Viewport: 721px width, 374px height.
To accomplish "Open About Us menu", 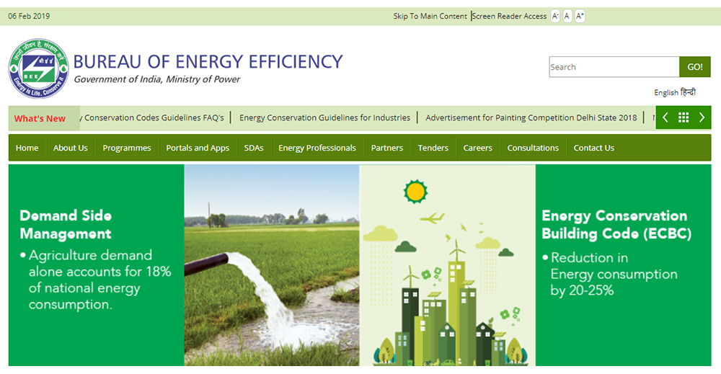I will pyautogui.click(x=71, y=148).
